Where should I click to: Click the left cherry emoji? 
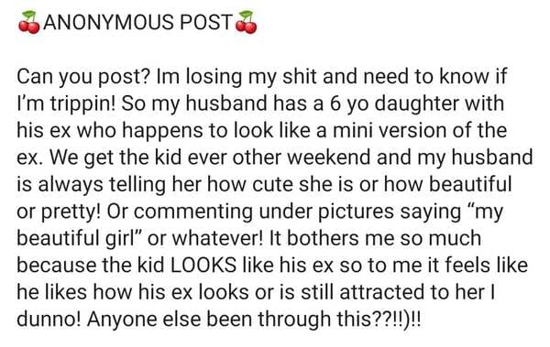[29, 22]
